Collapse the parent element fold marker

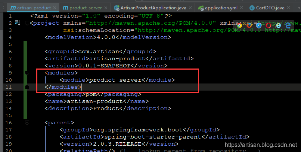click(x=27, y=122)
